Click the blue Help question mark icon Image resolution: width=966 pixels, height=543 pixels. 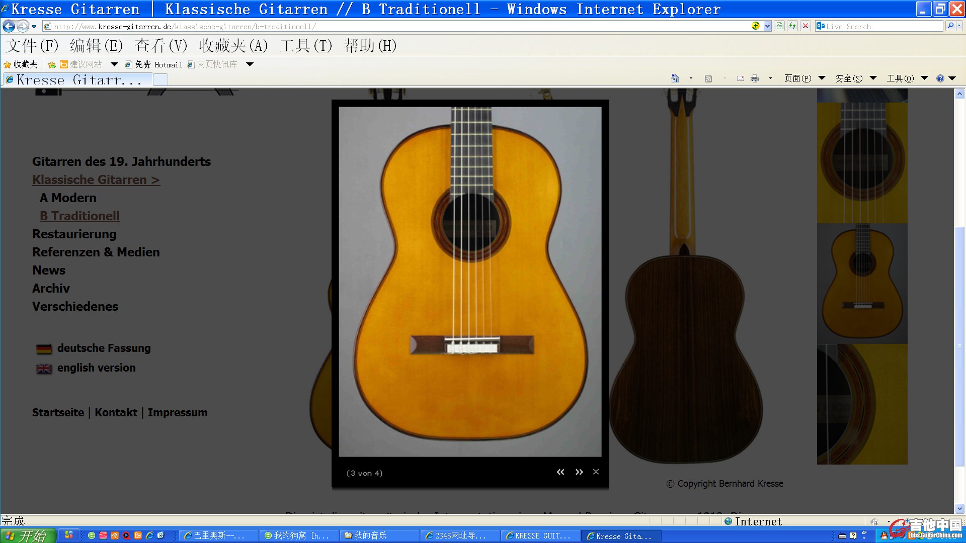click(940, 78)
